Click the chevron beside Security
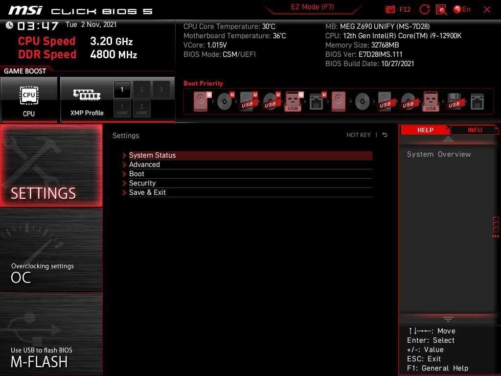 124,183
